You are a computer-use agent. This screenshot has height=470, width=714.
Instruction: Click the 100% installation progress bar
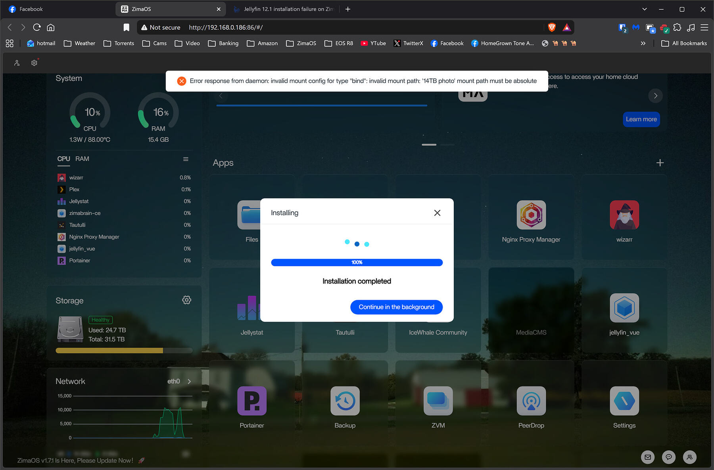(357, 263)
